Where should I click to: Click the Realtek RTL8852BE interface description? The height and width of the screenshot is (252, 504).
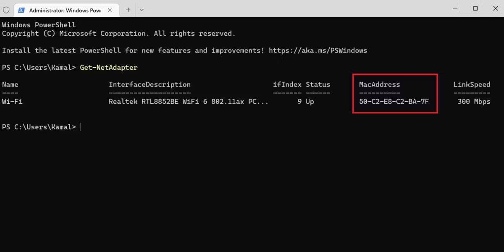[189, 102]
